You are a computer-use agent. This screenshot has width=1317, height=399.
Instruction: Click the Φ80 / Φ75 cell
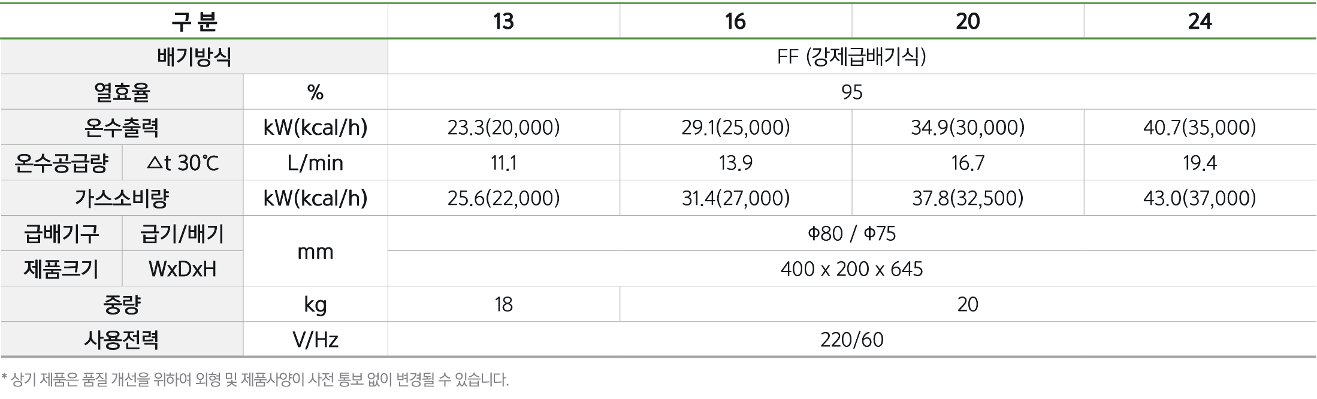point(851,234)
